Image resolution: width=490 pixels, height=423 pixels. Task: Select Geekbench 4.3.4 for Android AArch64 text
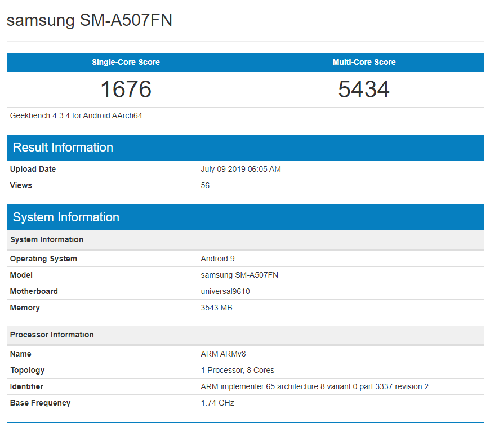[76, 115]
